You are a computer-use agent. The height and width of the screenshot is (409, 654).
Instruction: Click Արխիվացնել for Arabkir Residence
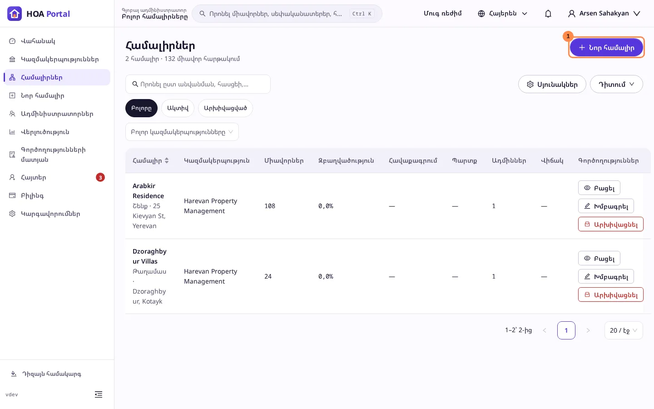(611, 224)
